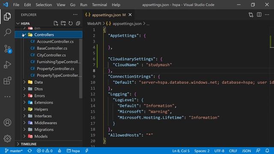Create a new file in HSPA
The image size is (274, 154).
point(56,24)
